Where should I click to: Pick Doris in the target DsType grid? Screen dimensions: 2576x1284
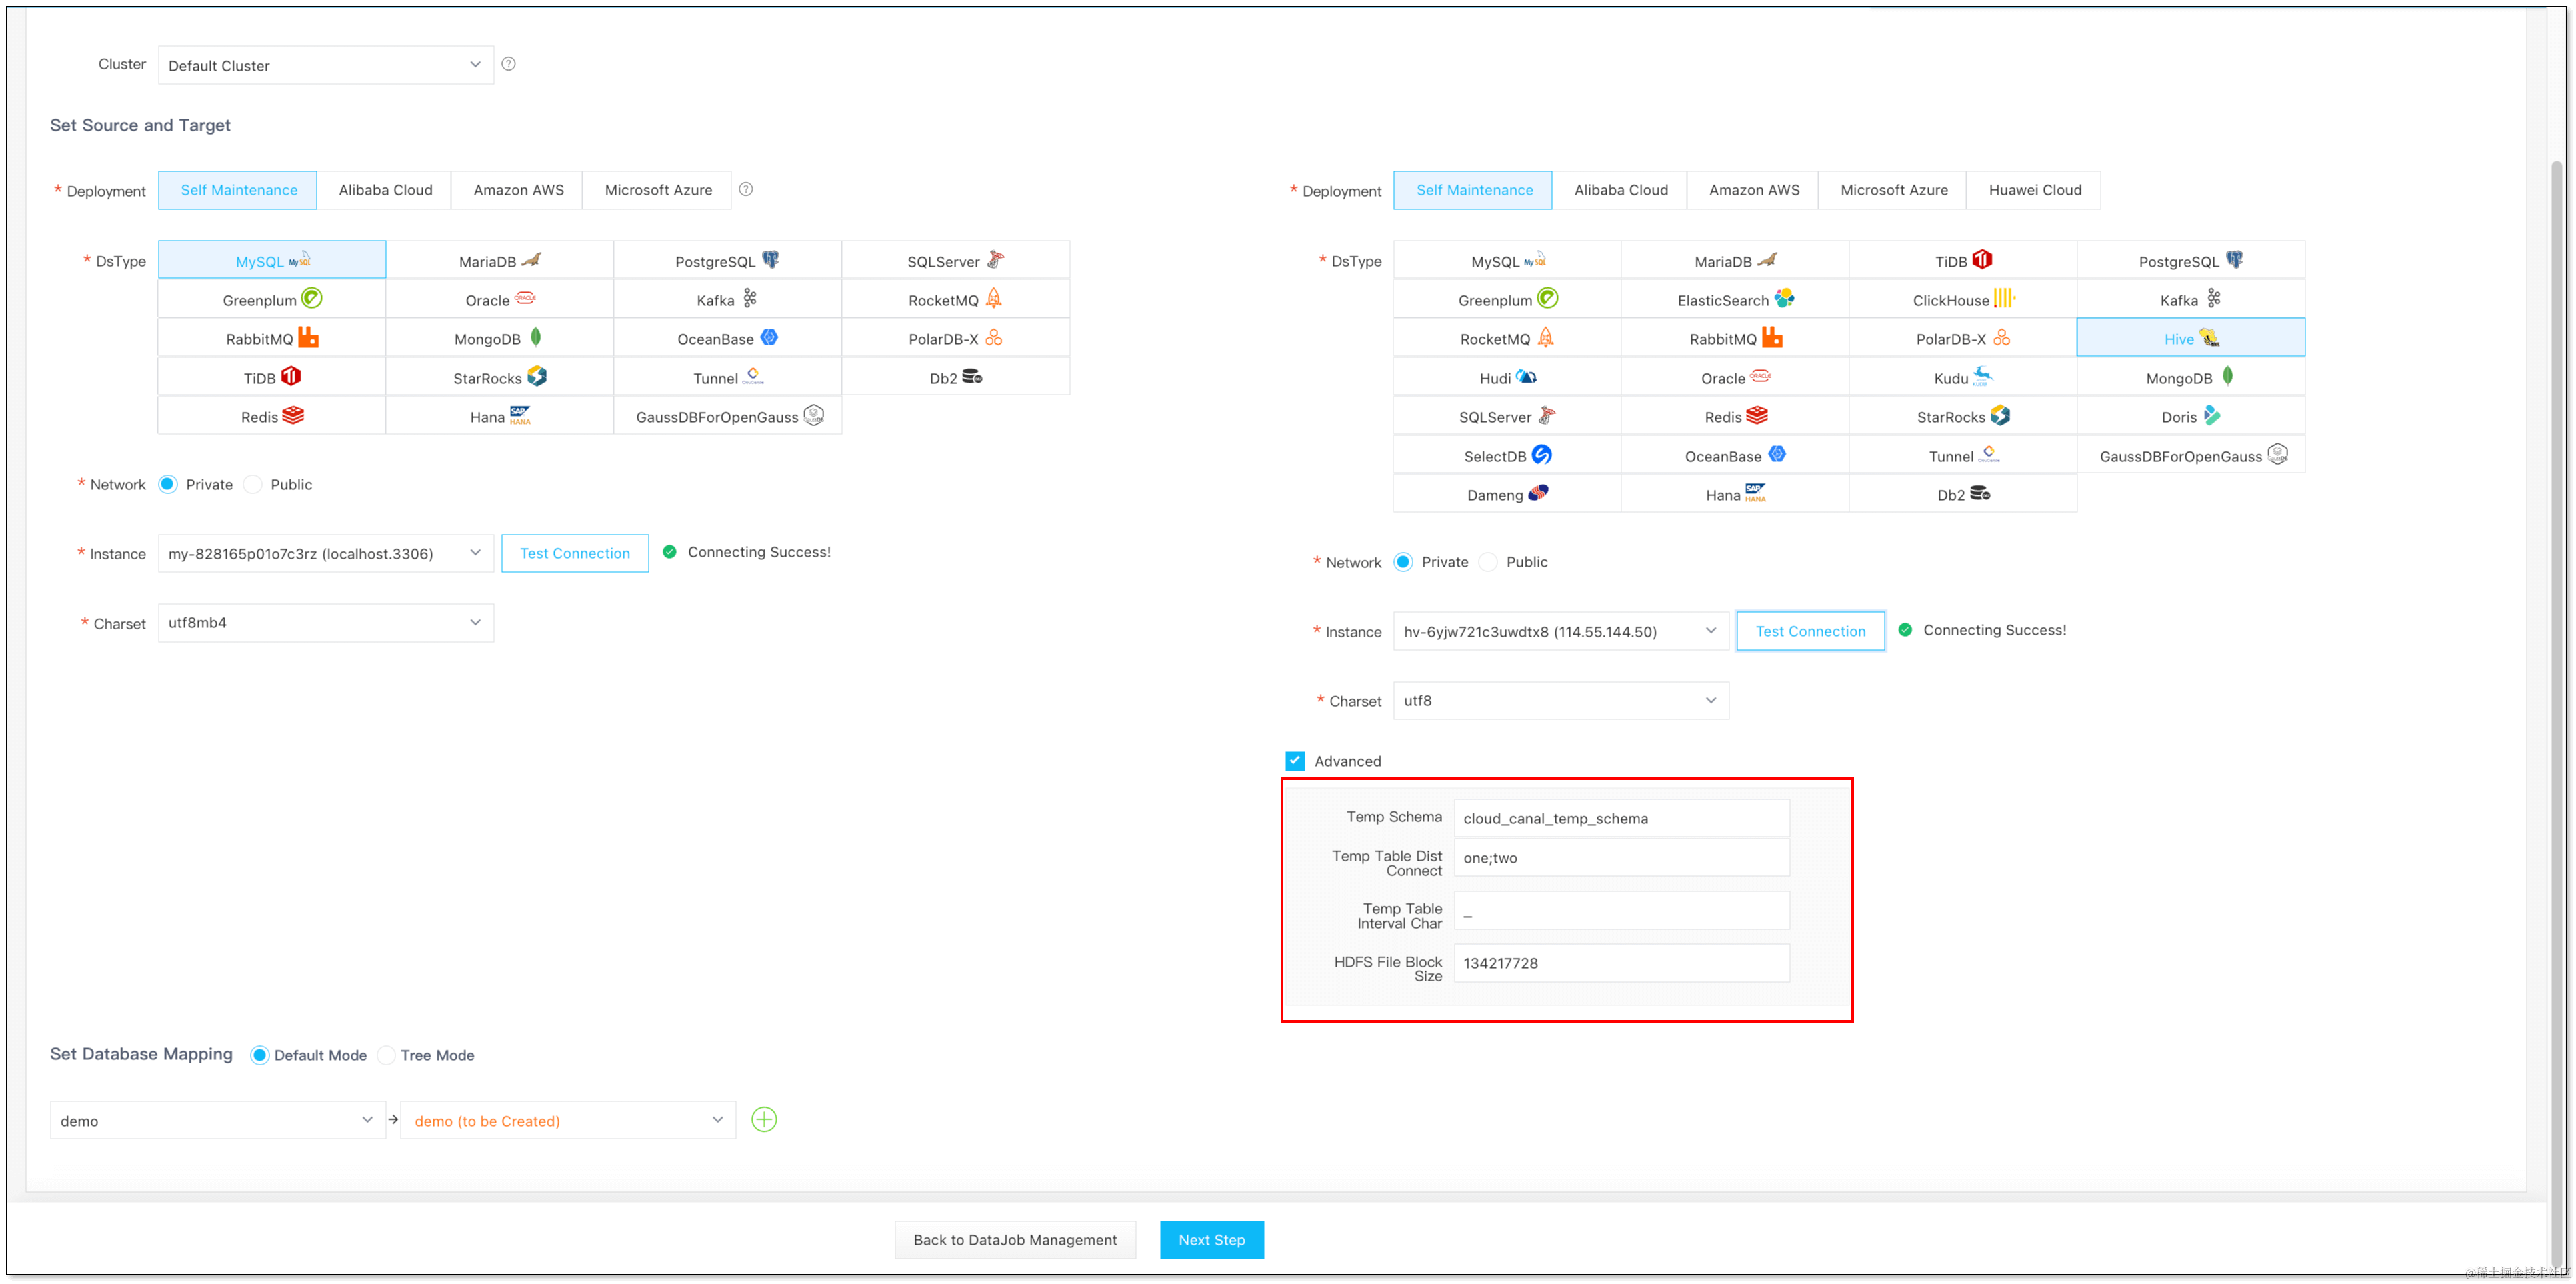(2189, 416)
